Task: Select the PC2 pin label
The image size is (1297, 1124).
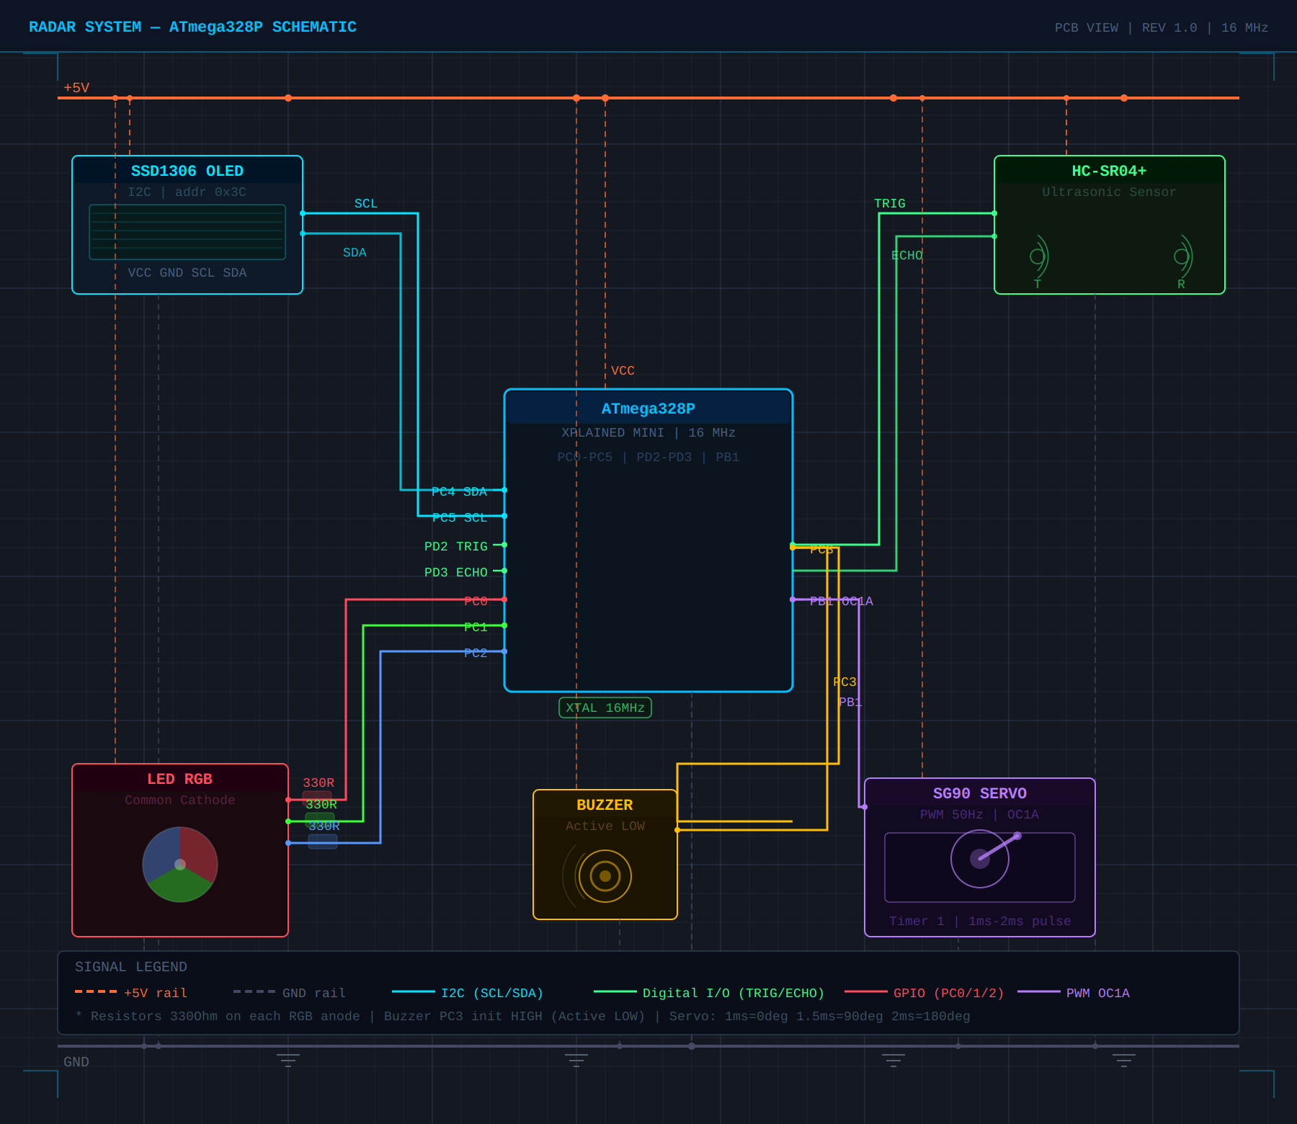Action: pos(476,653)
